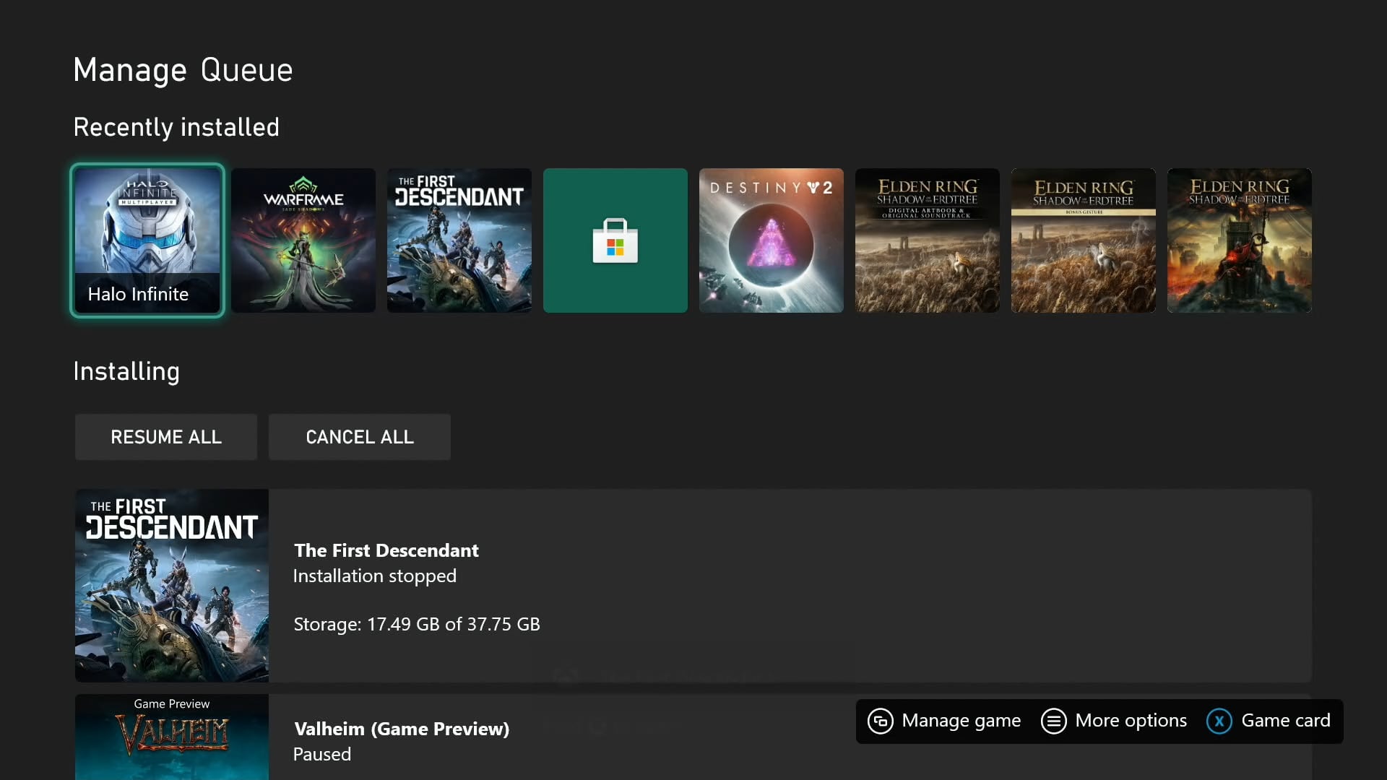Choose the Manage game label
Image resolution: width=1387 pixels, height=780 pixels.
[961, 721]
